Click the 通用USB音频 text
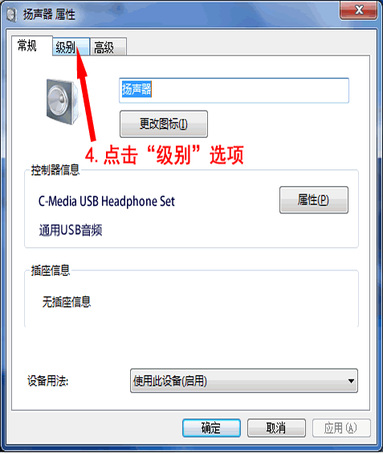This screenshot has height=454, width=383. click(x=71, y=230)
